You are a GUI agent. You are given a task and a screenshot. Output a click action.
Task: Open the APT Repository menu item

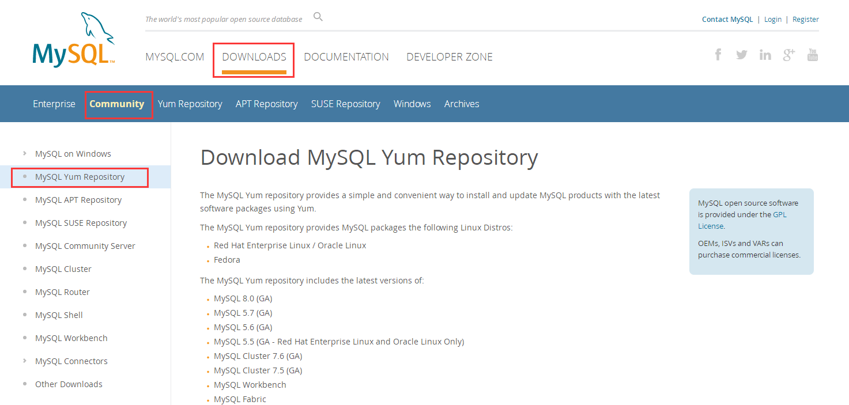pos(266,104)
